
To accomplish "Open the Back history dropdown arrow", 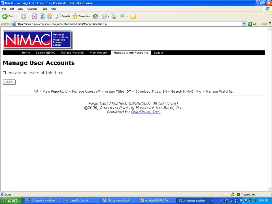I will [x=17, y=16].
